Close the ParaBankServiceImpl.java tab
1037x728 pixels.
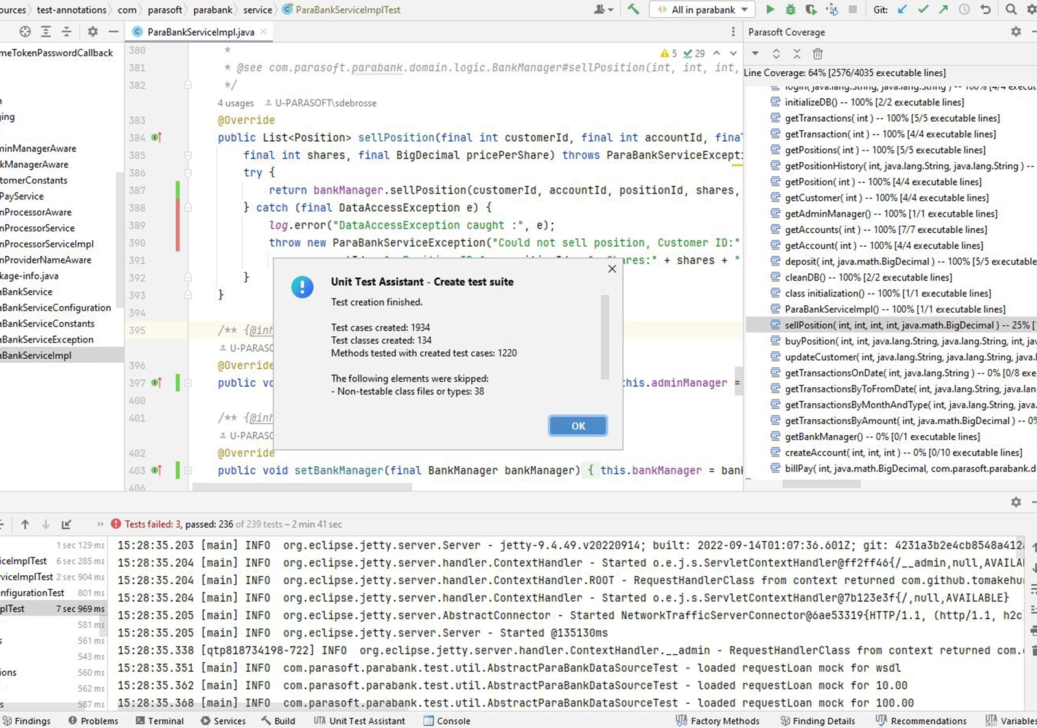click(x=263, y=31)
